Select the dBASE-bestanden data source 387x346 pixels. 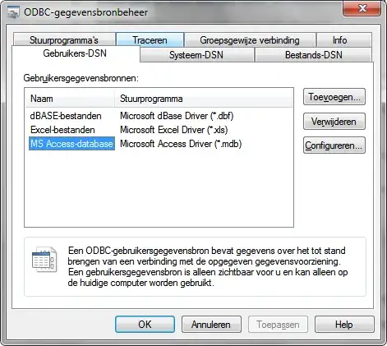coord(66,116)
